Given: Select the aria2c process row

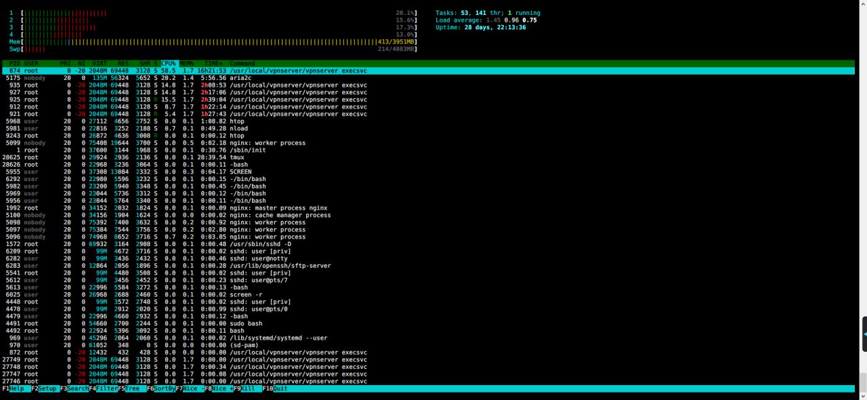Looking at the screenshot, I should coord(240,78).
